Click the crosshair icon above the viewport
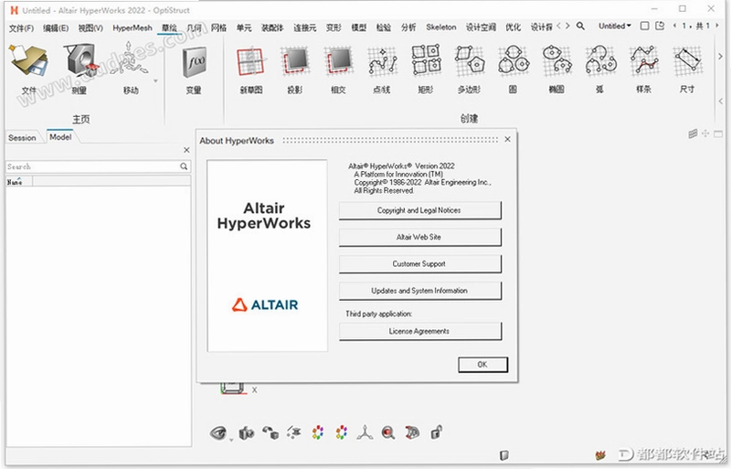The image size is (731, 469). tap(705, 133)
